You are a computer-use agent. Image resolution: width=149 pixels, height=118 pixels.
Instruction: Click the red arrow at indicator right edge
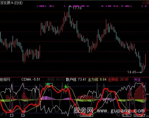(x=148, y=110)
